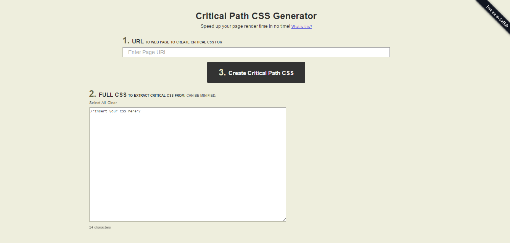Click the Create Critical Path CSS button
Viewport: 510px width, 243px height.
[x=256, y=72]
